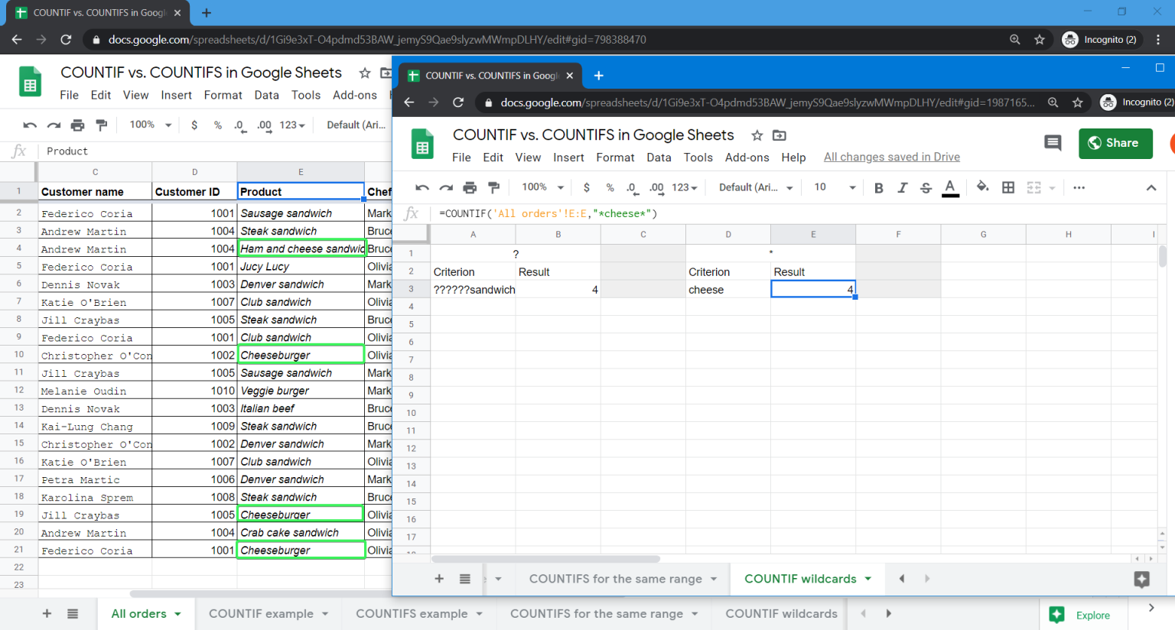Viewport: 1175px width, 630px height.
Task: Open the comment history icon
Action: (x=1052, y=143)
